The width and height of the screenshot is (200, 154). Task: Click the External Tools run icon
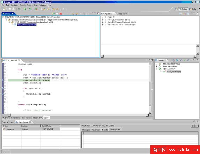(36, 9)
